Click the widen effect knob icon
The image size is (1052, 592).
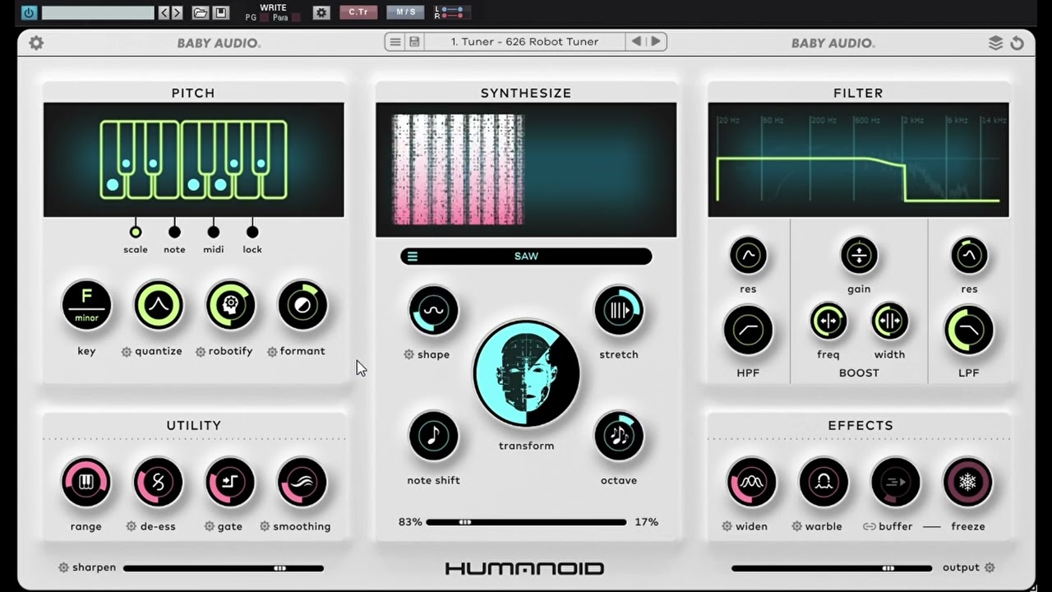[x=751, y=483]
